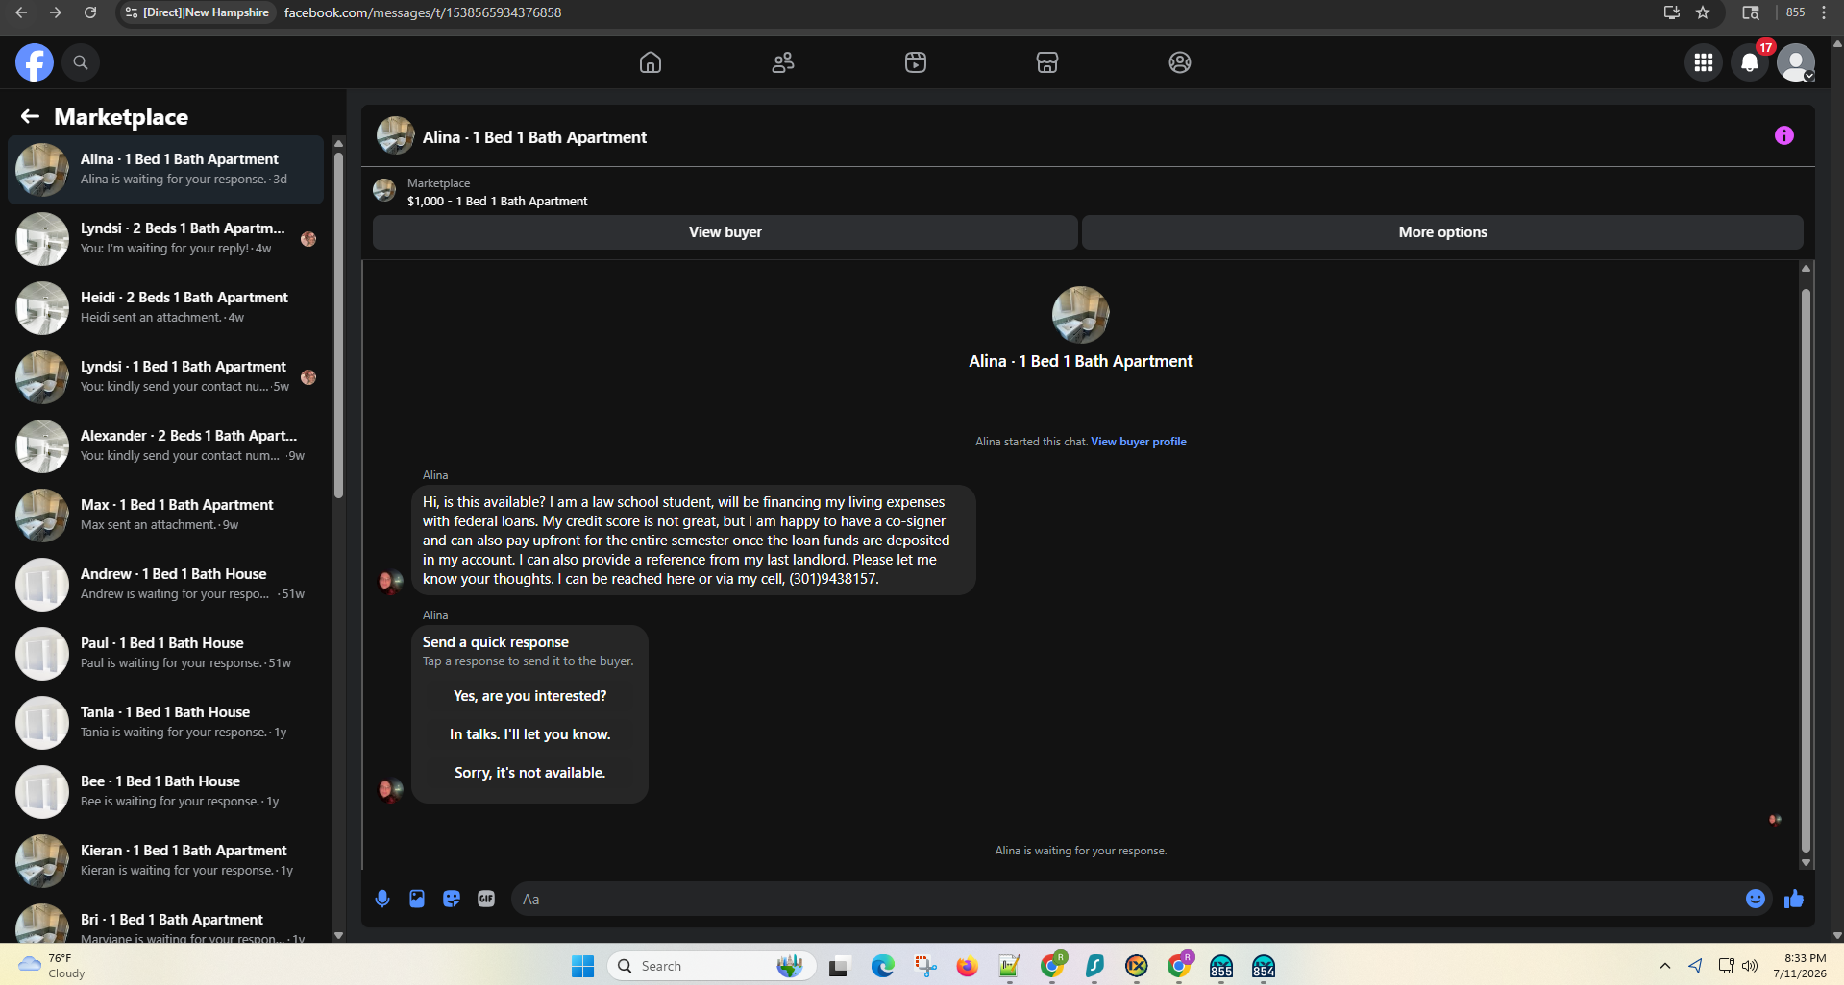The width and height of the screenshot is (1844, 985).
Task: Open the Alina 1 Bed 1 Bath Apartment chat
Action: (165, 170)
